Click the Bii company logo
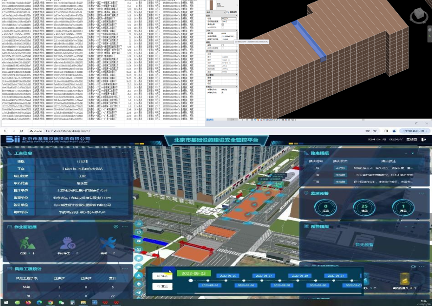 pos(13,139)
